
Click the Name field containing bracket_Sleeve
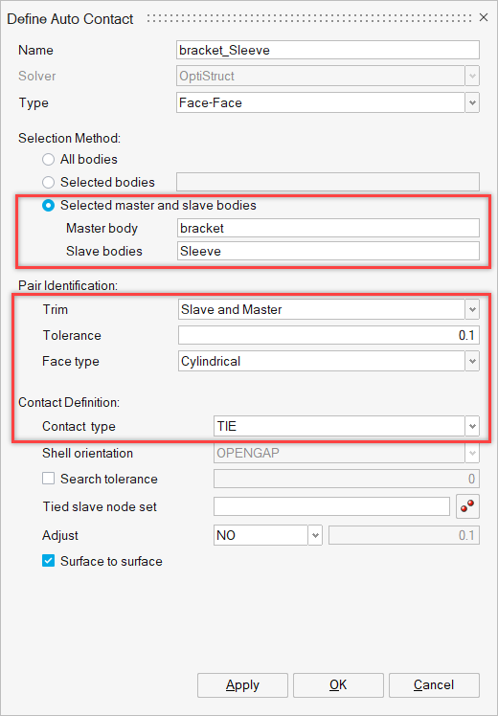point(328,50)
